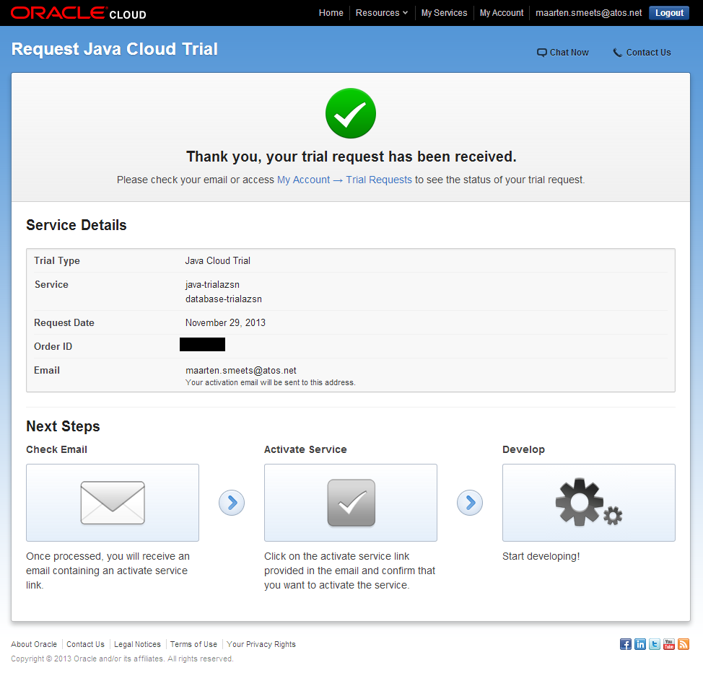703x678 pixels.
Task: Click the Activate Service checkmark icon
Action: pos(351,503)
